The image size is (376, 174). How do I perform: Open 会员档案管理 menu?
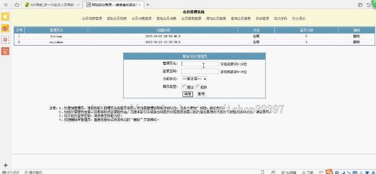click(x=92, y=18)
